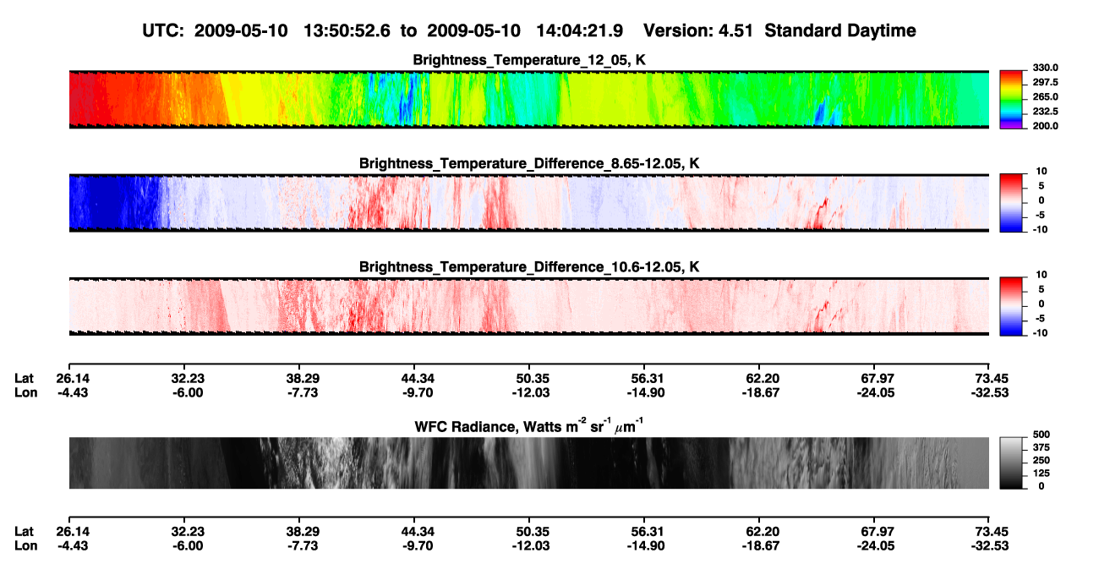Screen dimensions: 1099x564
Task: Click the "UTC:" label in the header
Action: pos(165,31)
